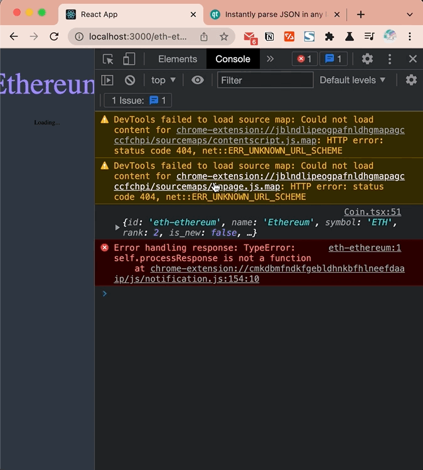Open DevTools settings gear icon

click(367, 59)
